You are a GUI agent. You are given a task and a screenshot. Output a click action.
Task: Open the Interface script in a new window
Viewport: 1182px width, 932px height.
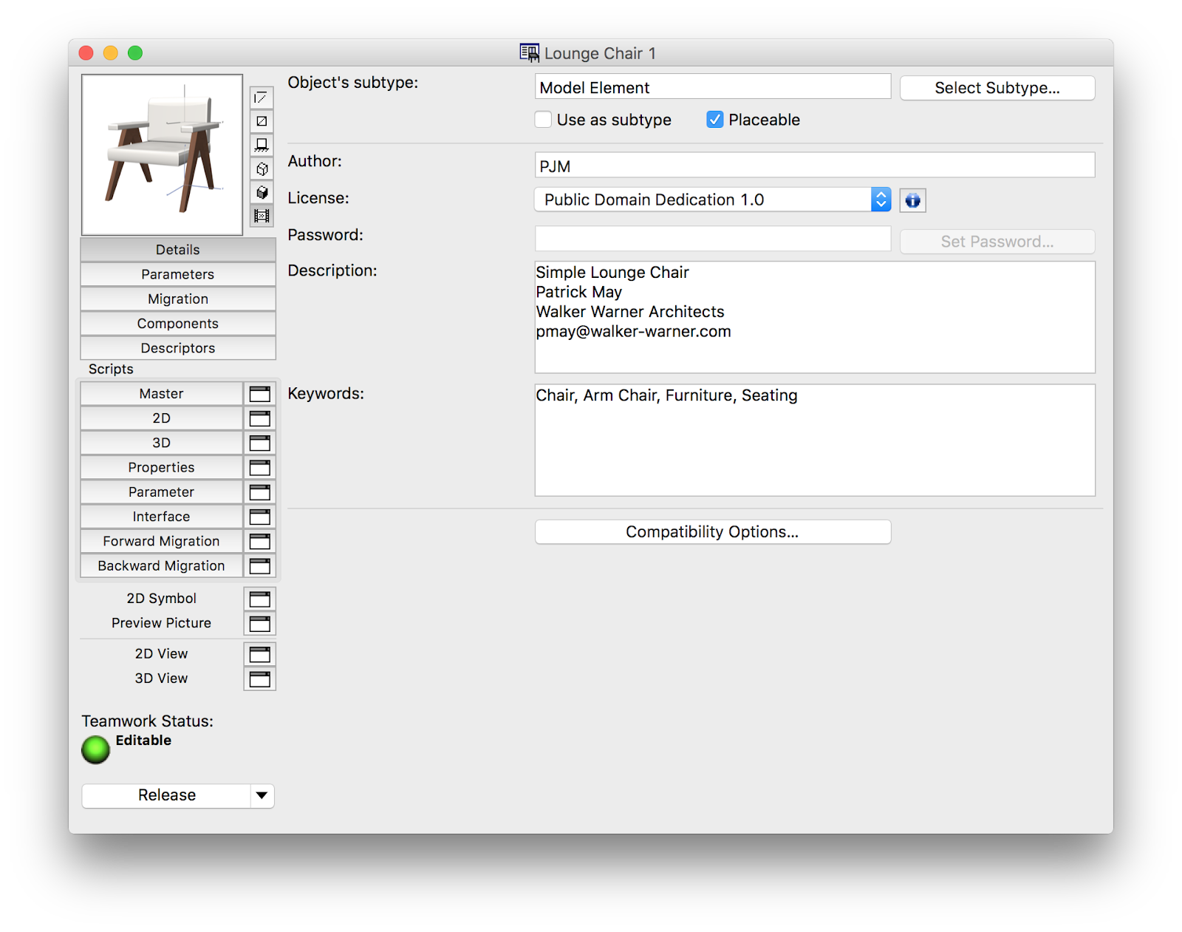260,517
